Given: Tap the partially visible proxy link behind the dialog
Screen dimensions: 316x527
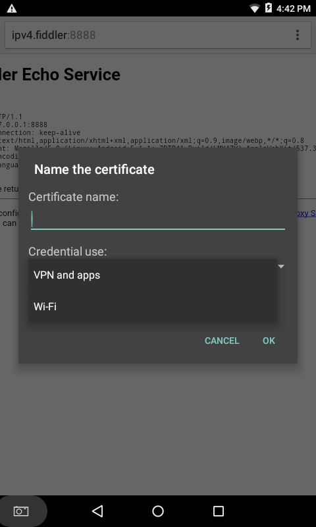Looking at the screenshot, I should pyautogui.click(x=305, y=213).
